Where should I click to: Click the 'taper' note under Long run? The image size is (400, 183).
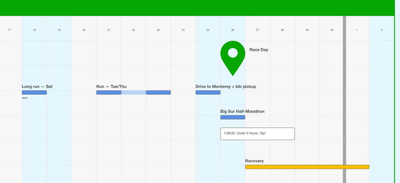25,98
